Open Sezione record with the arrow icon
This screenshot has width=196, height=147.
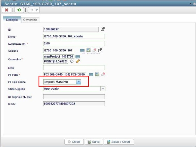point(100,50)
